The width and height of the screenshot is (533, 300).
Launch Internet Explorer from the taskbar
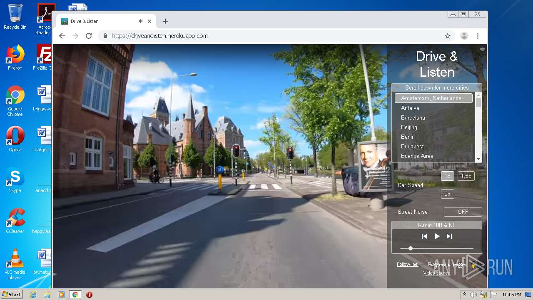coord(33,295)
